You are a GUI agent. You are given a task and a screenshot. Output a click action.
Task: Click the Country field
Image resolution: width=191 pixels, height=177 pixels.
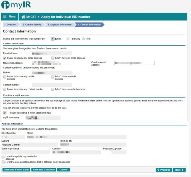pyautogui.click(x=76, y=152)
